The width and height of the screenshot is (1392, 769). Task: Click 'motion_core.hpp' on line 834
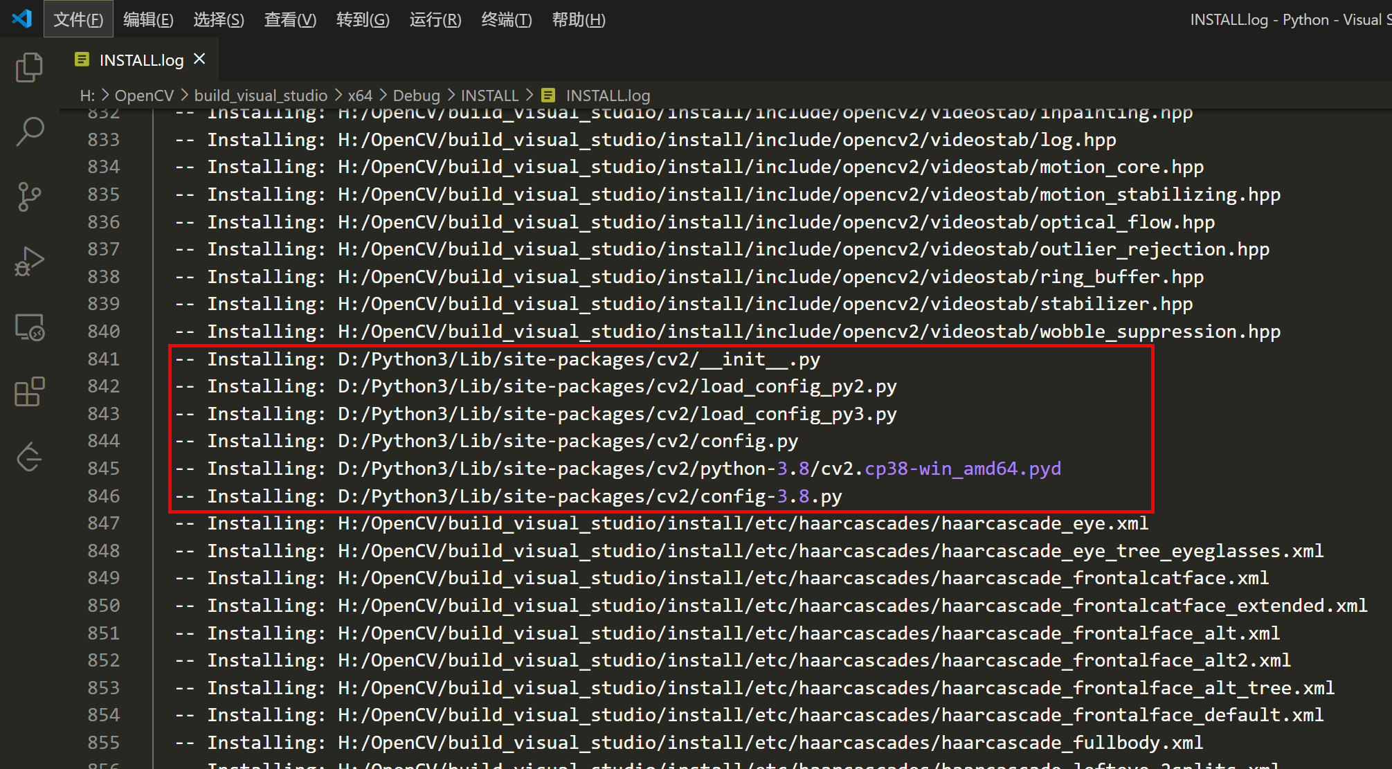(x=1122, y=167)
